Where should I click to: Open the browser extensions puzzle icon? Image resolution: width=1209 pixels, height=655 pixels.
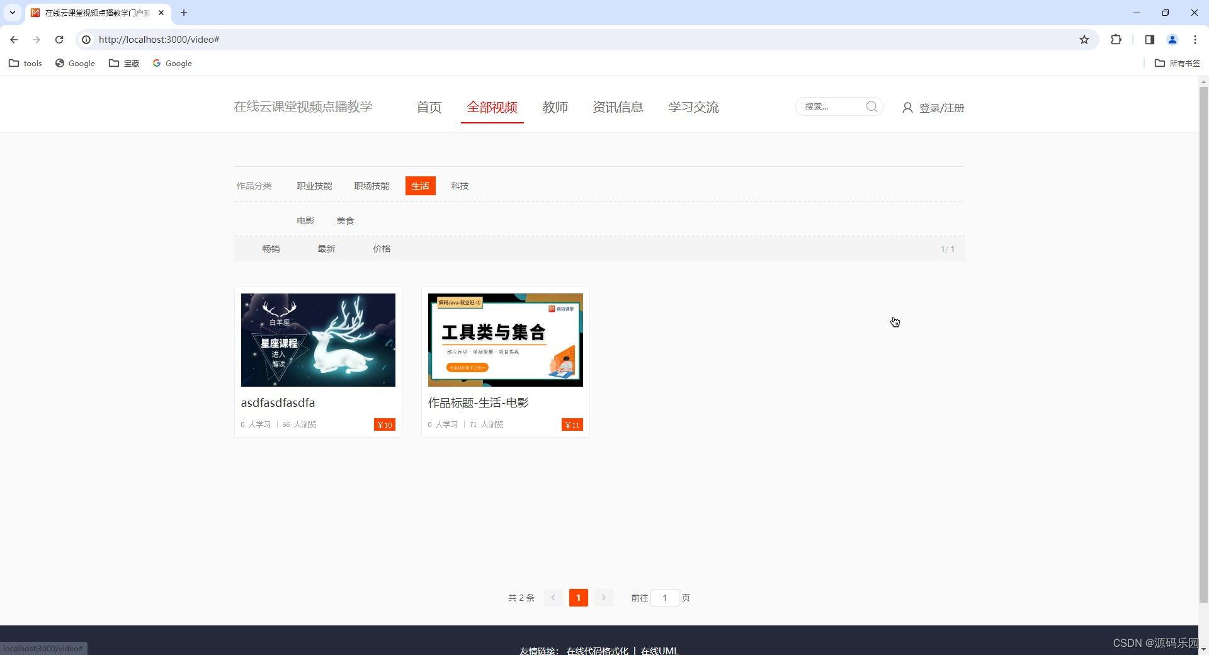coord(1116,39)
